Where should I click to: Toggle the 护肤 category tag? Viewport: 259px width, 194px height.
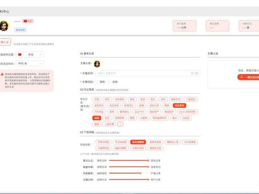coord(96,99)
